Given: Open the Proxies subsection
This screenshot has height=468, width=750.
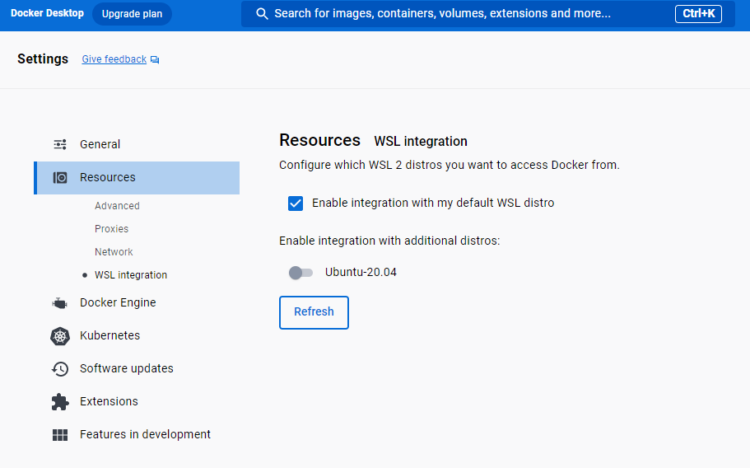Looking at the screenshot, I should pos(111,229).
